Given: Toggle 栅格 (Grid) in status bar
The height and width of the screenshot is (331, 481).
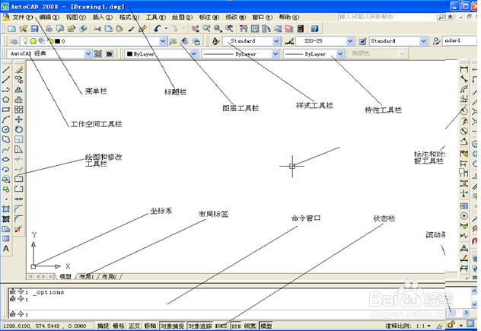Looking at the screenshot, I should pos(119,326).
